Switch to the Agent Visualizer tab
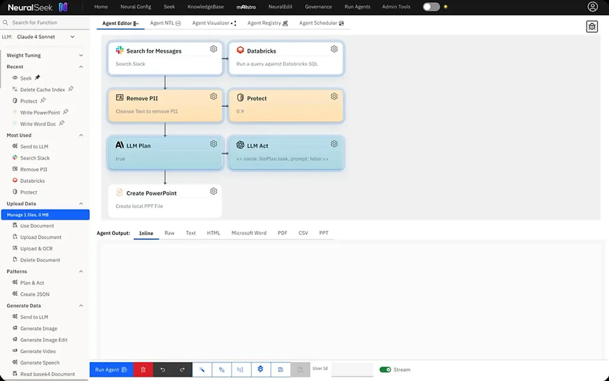609x381 pixels. tap(214, 23)
